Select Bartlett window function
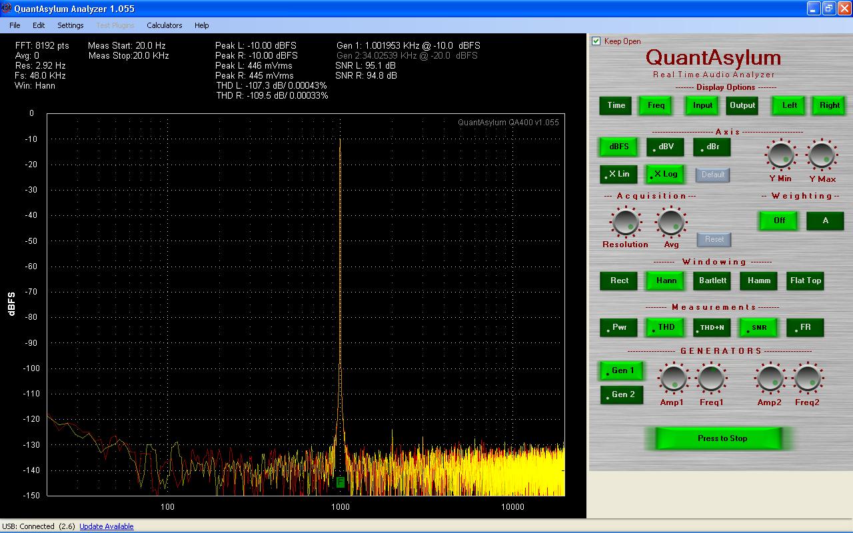The width and height of the screenshot is (853, 533). (x=712, y=280)
